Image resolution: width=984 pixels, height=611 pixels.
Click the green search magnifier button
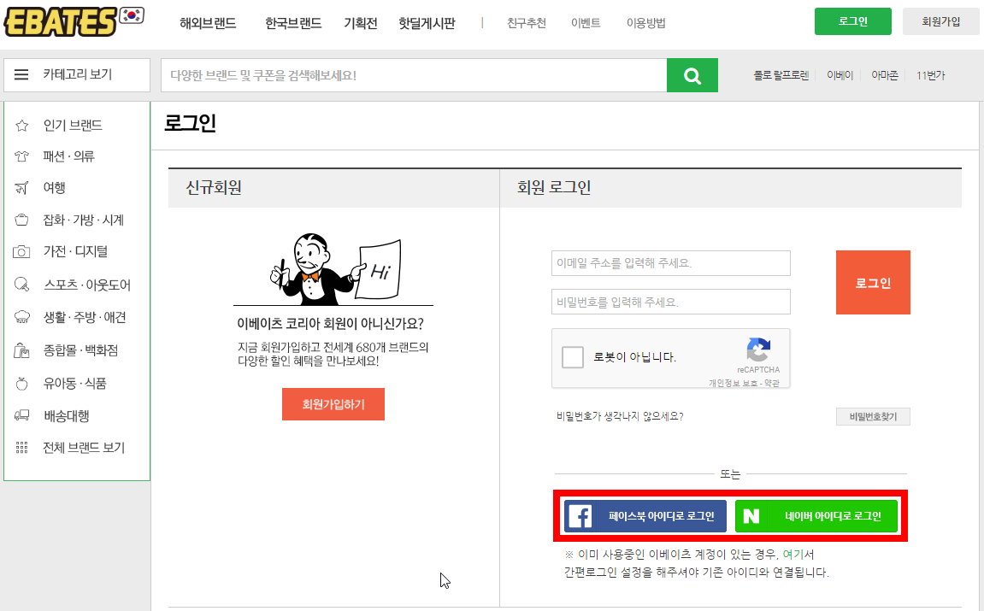pos(692,75)
